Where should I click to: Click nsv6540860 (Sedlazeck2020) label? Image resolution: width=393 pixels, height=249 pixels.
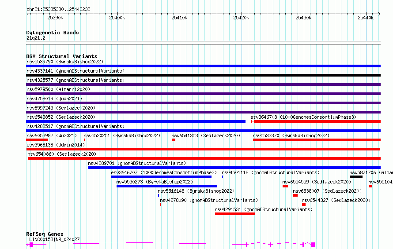[62, 154]
